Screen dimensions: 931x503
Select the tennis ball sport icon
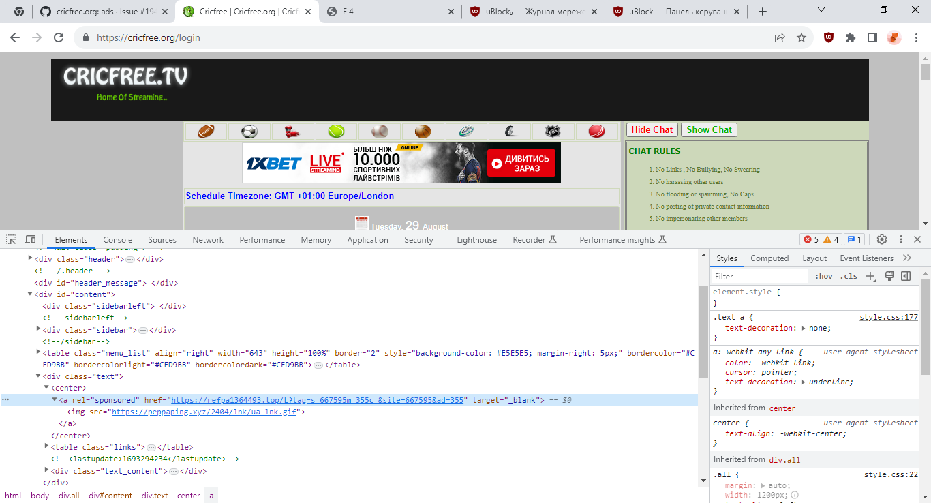click(336, 130)
